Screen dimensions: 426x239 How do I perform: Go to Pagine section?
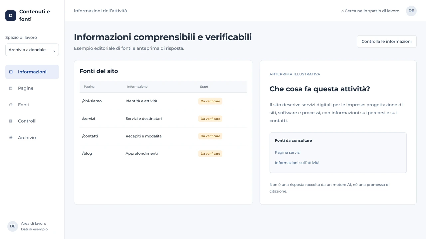coord(26,88)
